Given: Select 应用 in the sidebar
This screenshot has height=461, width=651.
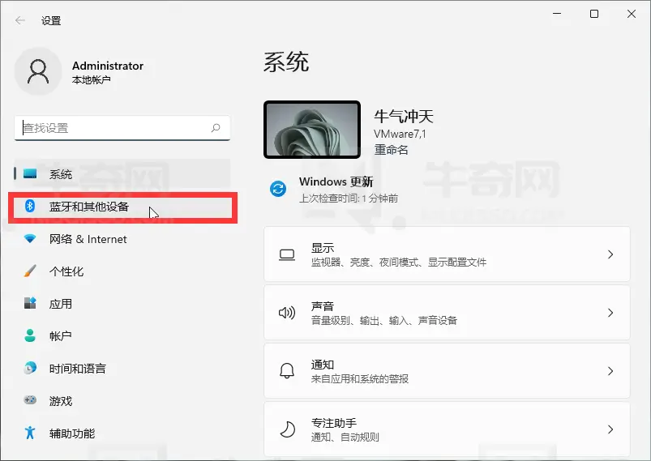Looking at the screenshot, I should click(x=122, y=303).
